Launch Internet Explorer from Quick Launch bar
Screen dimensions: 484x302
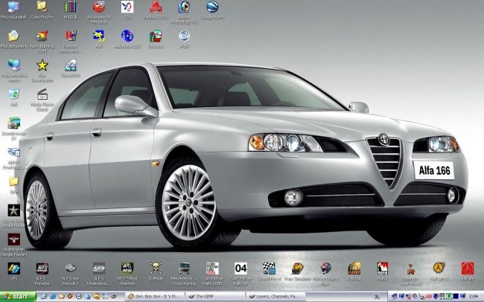pos(53,297)
